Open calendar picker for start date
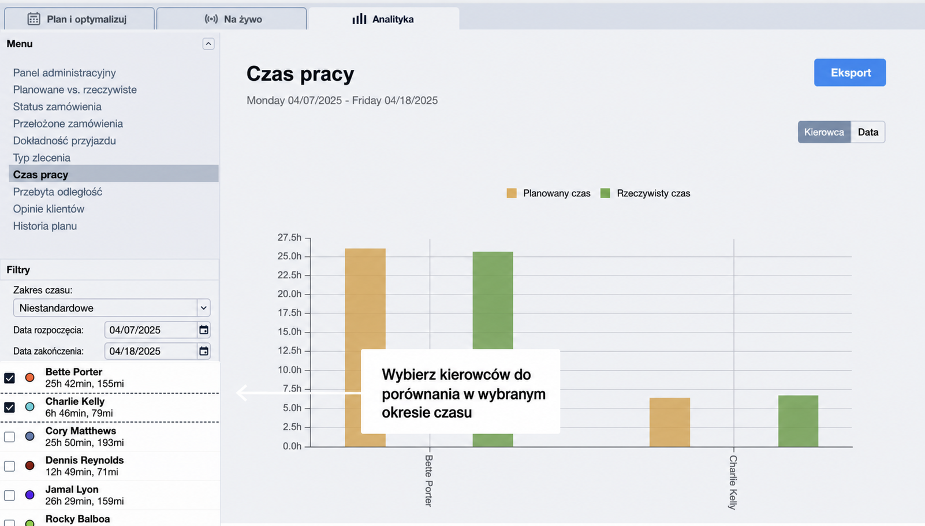 (x=204, y=330)
